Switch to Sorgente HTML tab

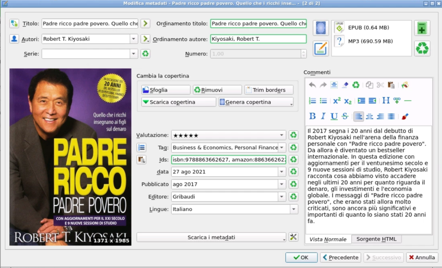point(376,239)
